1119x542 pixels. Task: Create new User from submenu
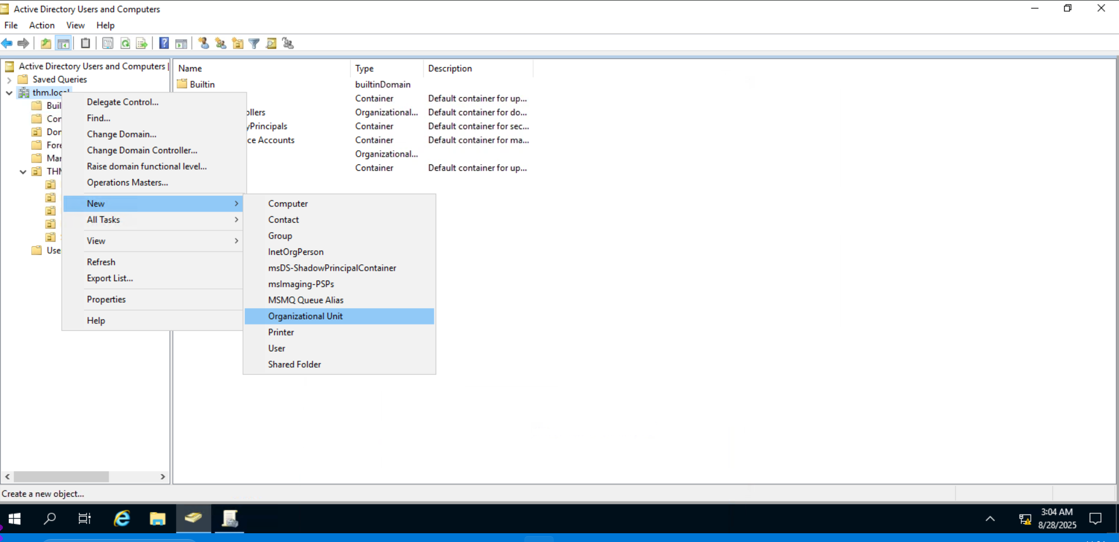click(x=339, y=348)
